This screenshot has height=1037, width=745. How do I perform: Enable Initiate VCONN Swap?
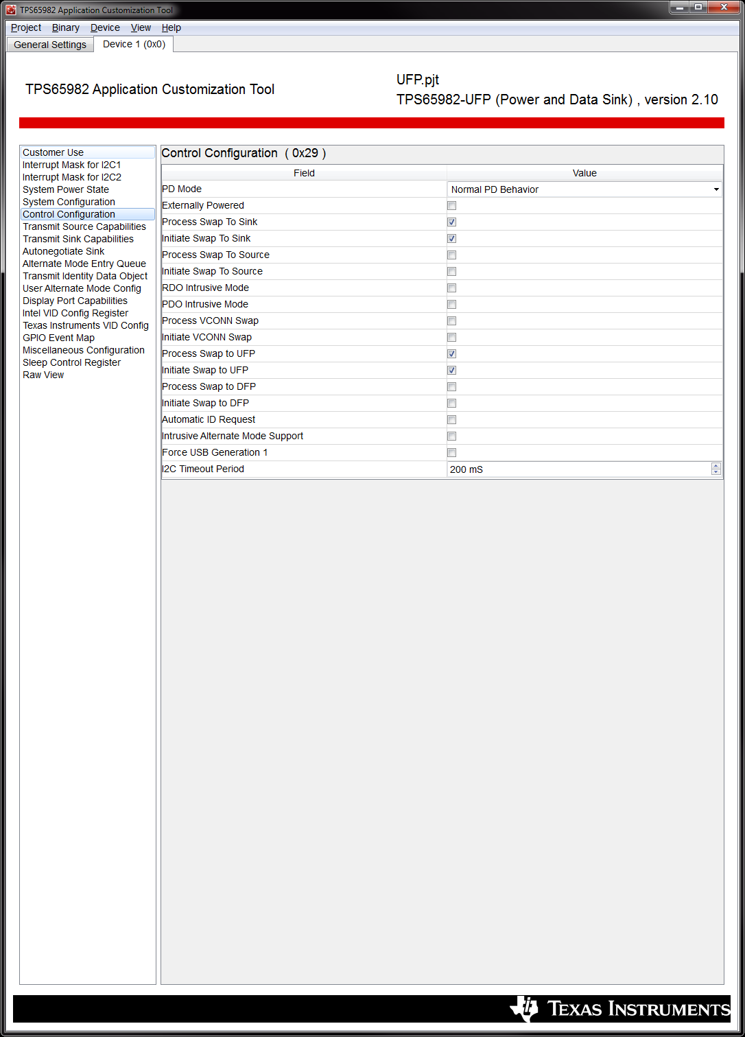click(x=451, y=337)
